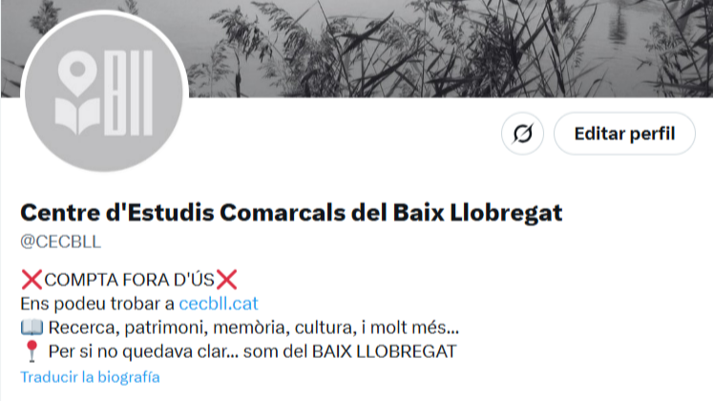Click the BLL letters in avatar logo
The image size is (713, 401).
tap(129, 93)
